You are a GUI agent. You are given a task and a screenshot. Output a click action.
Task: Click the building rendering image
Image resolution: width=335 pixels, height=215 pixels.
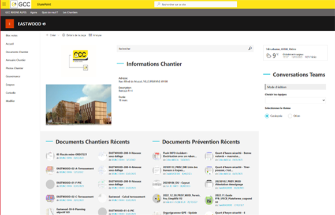coord(79,105)
